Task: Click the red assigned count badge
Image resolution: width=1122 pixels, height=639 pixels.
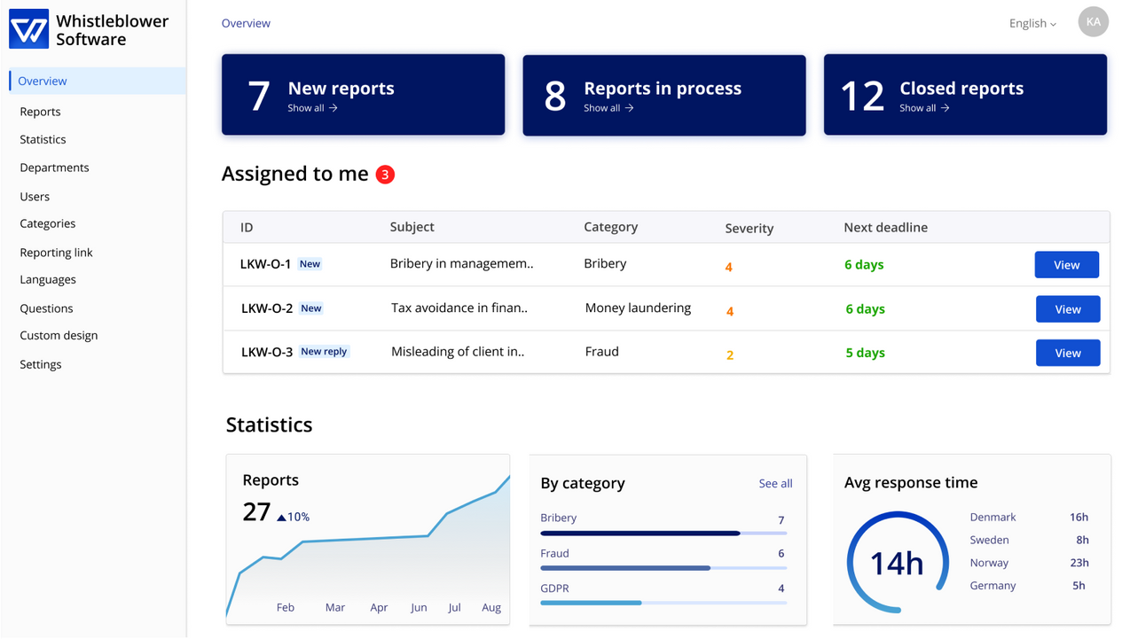Action: coord(384,175)
